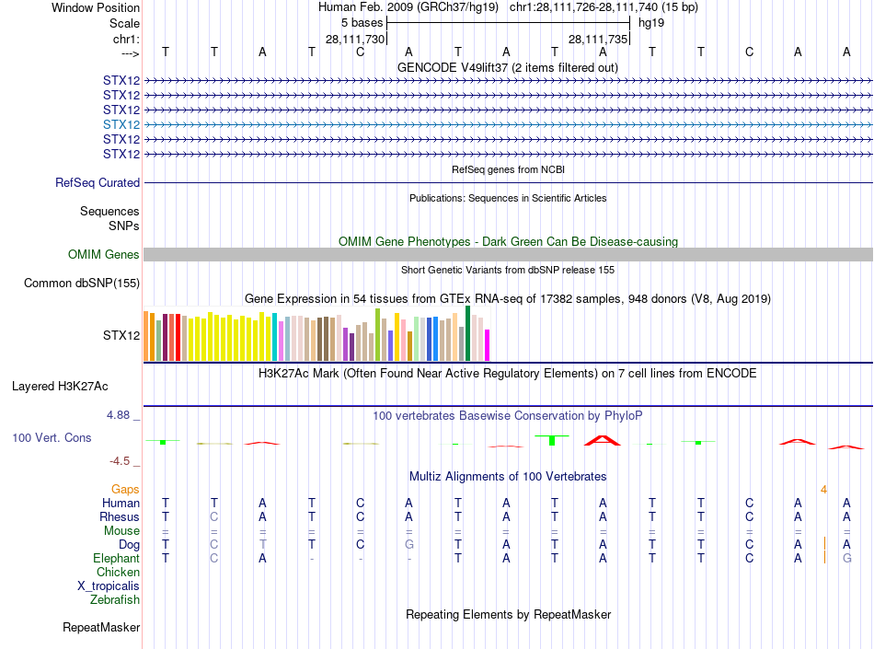The width and height of the screenshot is (874, 649).
Task: Click 'RefSeq genes from NCBI' title
Action: (x=508, y=169)
